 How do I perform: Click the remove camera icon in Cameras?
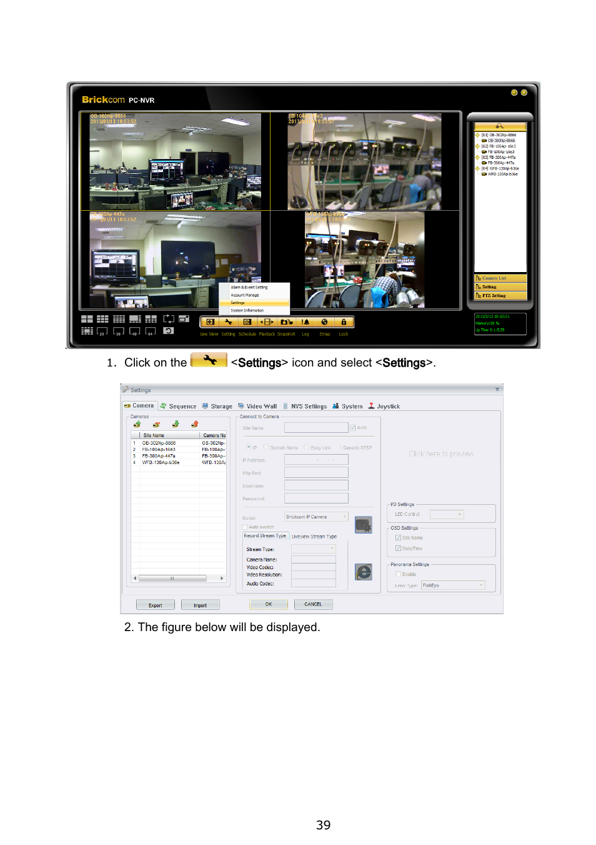pyautogui.click(x=156, y=424)
